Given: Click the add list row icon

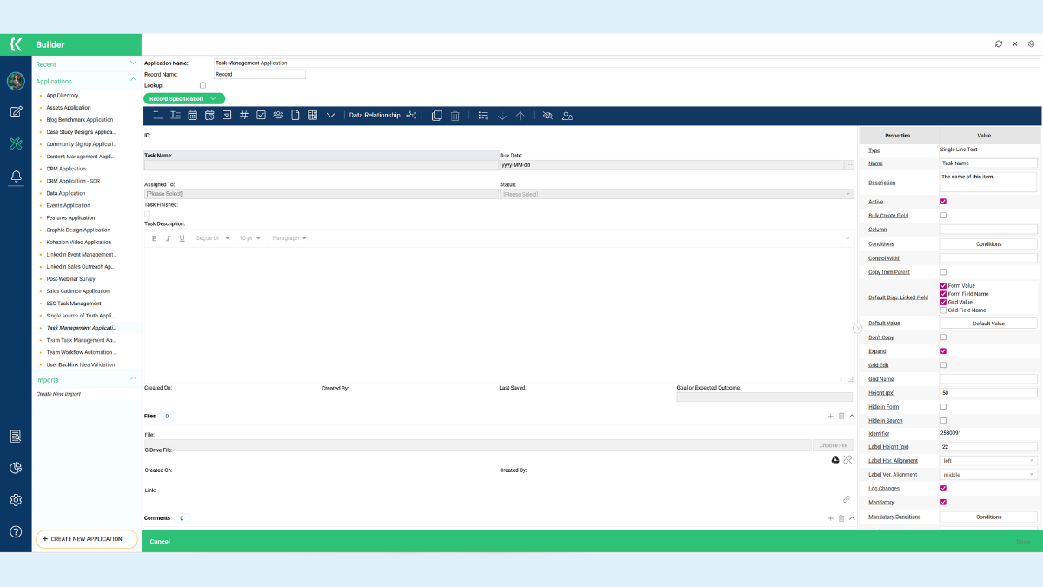Looking at the screenshot, I should (483, 116).
